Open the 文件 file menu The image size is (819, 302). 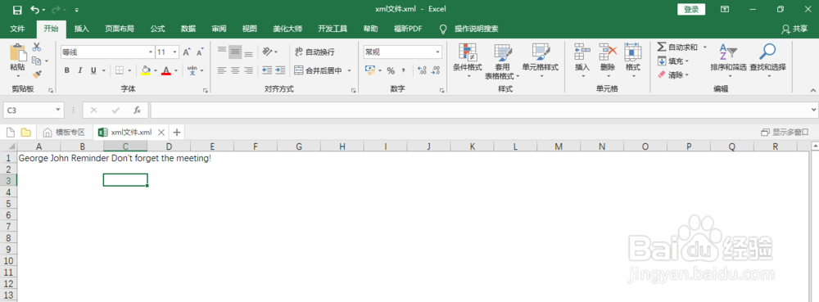tap(18, 29)
